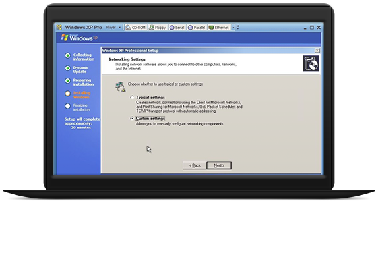376x253 pixels.
Task: Toggle the Floppy device button
Action: (158, 28)
